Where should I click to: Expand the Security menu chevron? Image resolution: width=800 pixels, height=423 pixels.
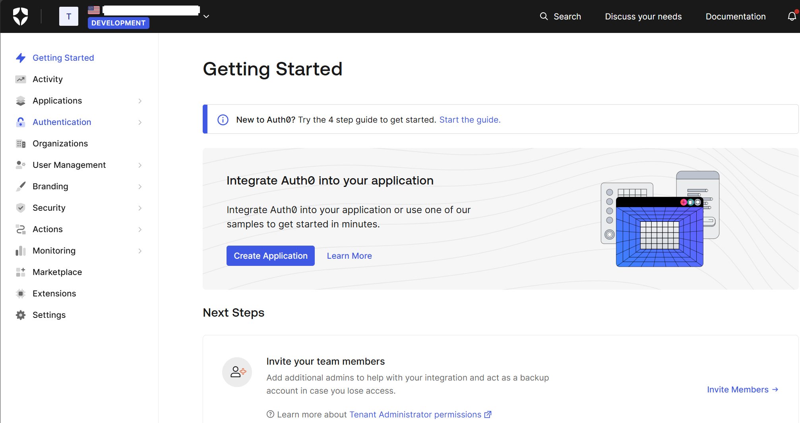[140, 208]
